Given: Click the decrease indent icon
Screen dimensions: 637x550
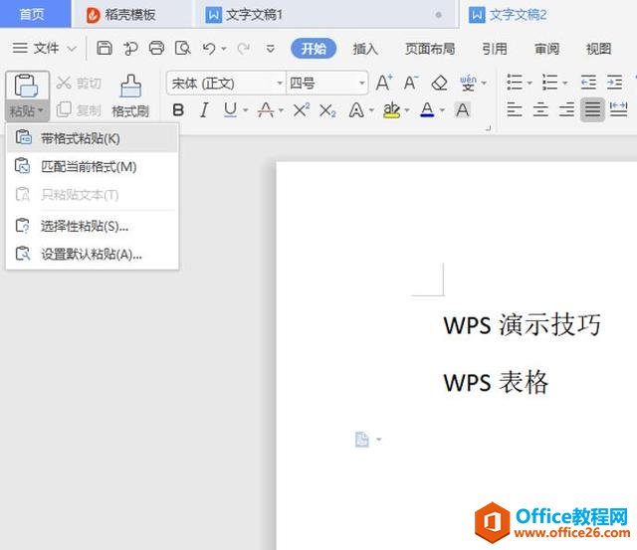Looking at the screenshot, I should tap(588, 83).
